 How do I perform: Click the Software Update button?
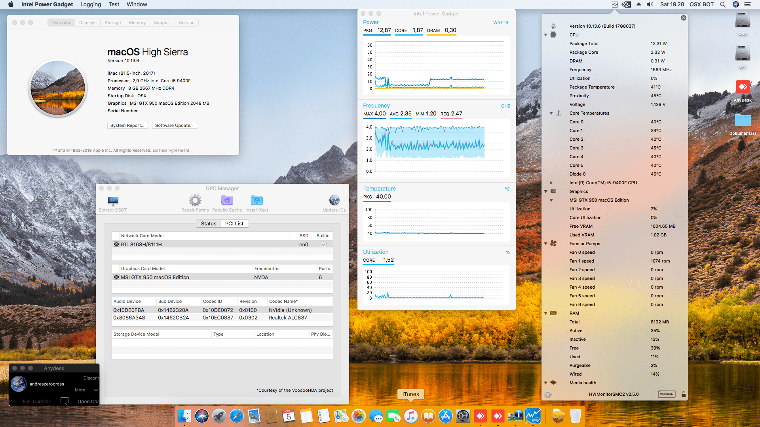pos(174,125)
